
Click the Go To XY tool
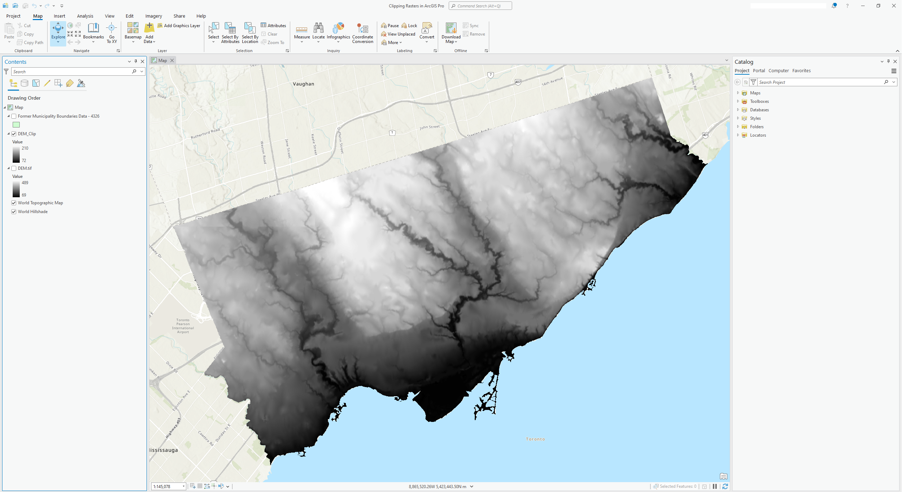tap(112, 33)
